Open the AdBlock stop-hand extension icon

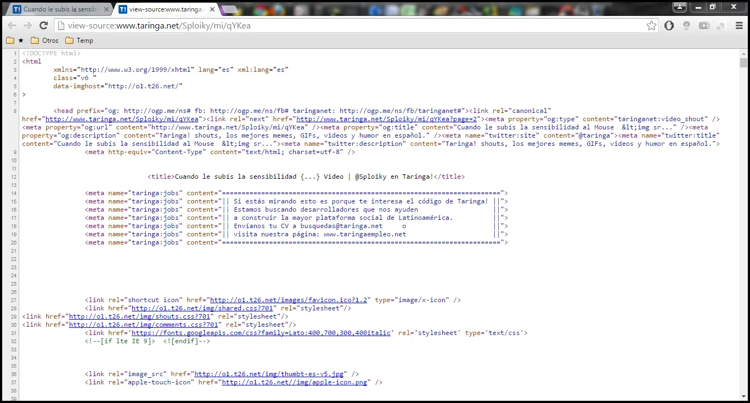click(x=669, y=26)
